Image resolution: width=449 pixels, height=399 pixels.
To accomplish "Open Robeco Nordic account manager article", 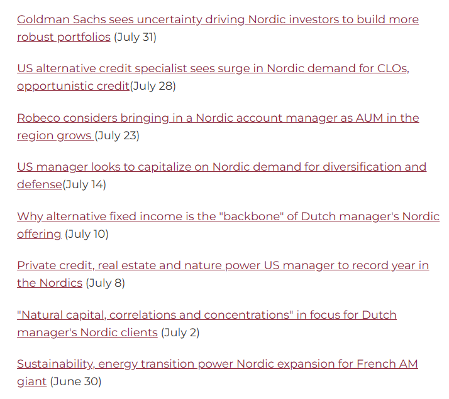I will coord(218,118).
